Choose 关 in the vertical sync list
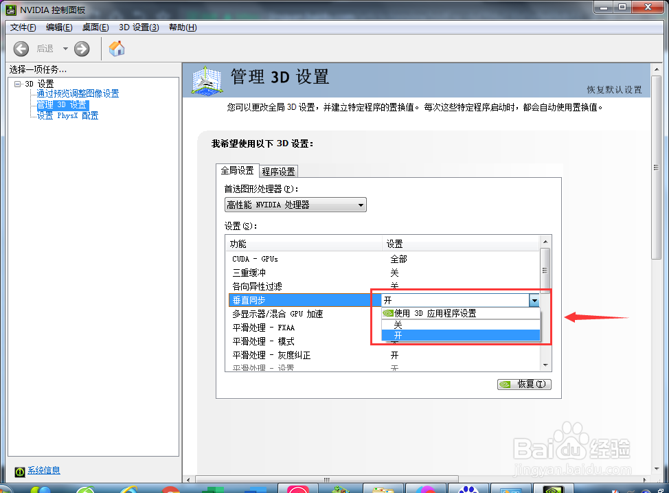This screenshot has height=493, width=669. pos(461,325)
